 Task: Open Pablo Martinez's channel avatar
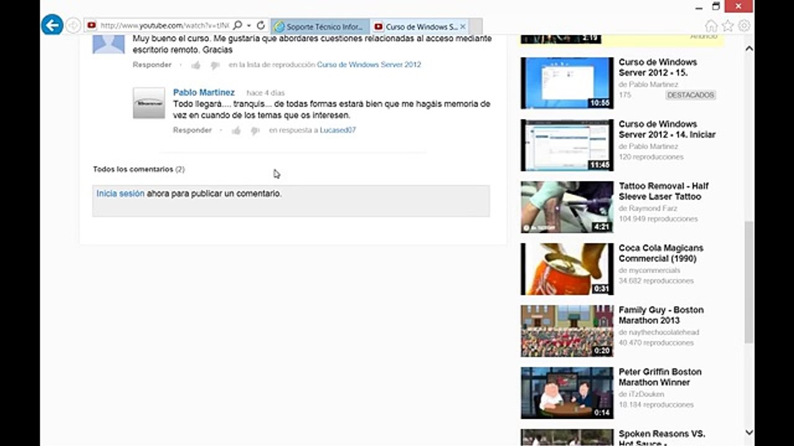[x=149, y=103]
